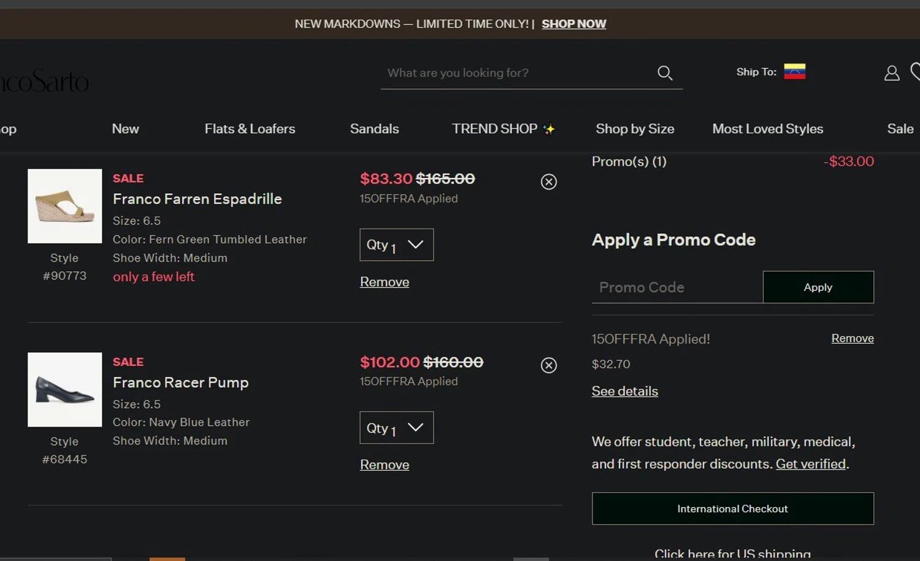Open the TREND SHOP sparkle menu item

coord(503,129)
